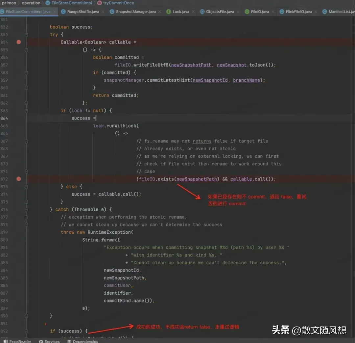Switch to the ObjectsFile.java tab
The height and width of the screenshot is (343, 355).
220,12
